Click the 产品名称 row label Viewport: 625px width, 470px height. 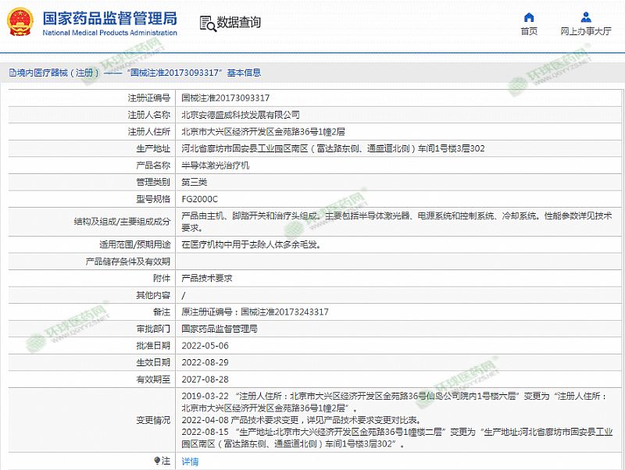[x=153, y=166]
